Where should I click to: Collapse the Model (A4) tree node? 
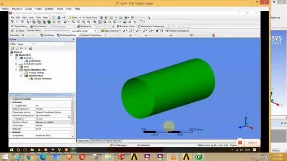click(x=11, y=55)
